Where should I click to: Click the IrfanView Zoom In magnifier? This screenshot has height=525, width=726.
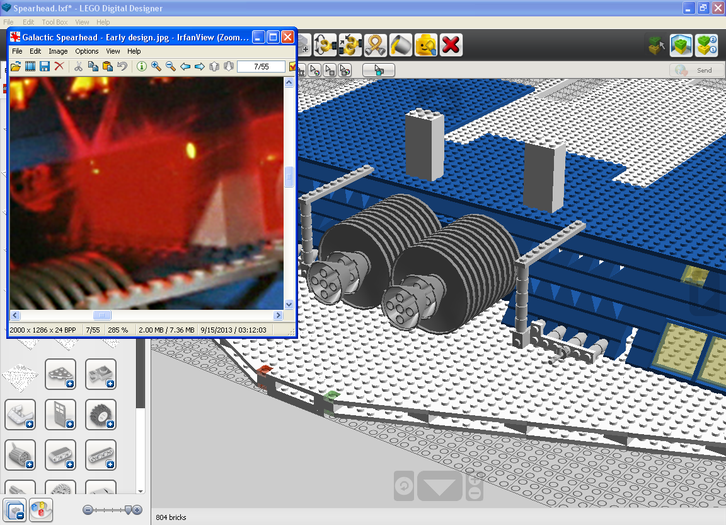(156, 66)
